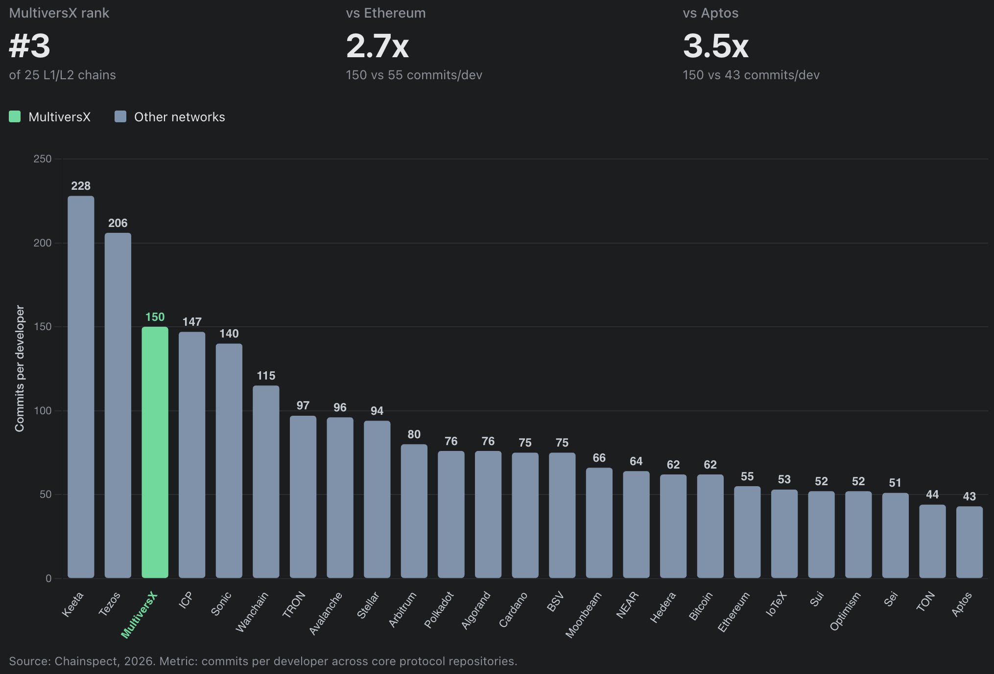The height and width of the screenshot is (674, 994).
Task: Click the TON bar labeled 44
Action: pyautogui.click(x=932, y=541)
